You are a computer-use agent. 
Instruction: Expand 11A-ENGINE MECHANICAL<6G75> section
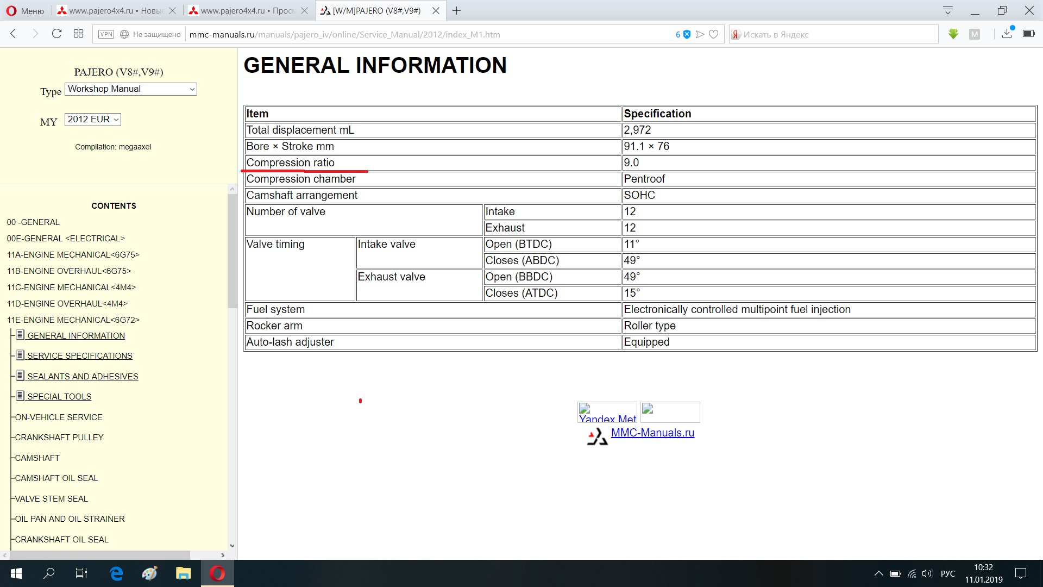coord(73,254)
